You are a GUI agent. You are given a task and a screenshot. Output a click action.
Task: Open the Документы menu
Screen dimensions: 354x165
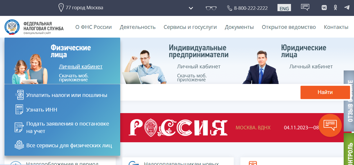[239, 27]
